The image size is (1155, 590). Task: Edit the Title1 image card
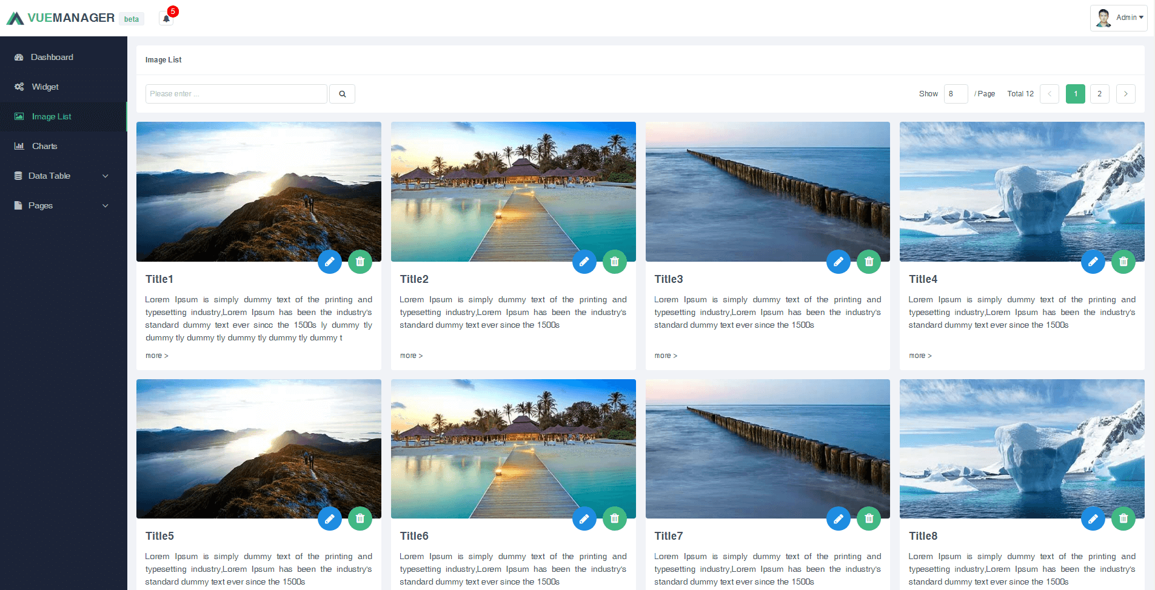click(x=330, y=262)
